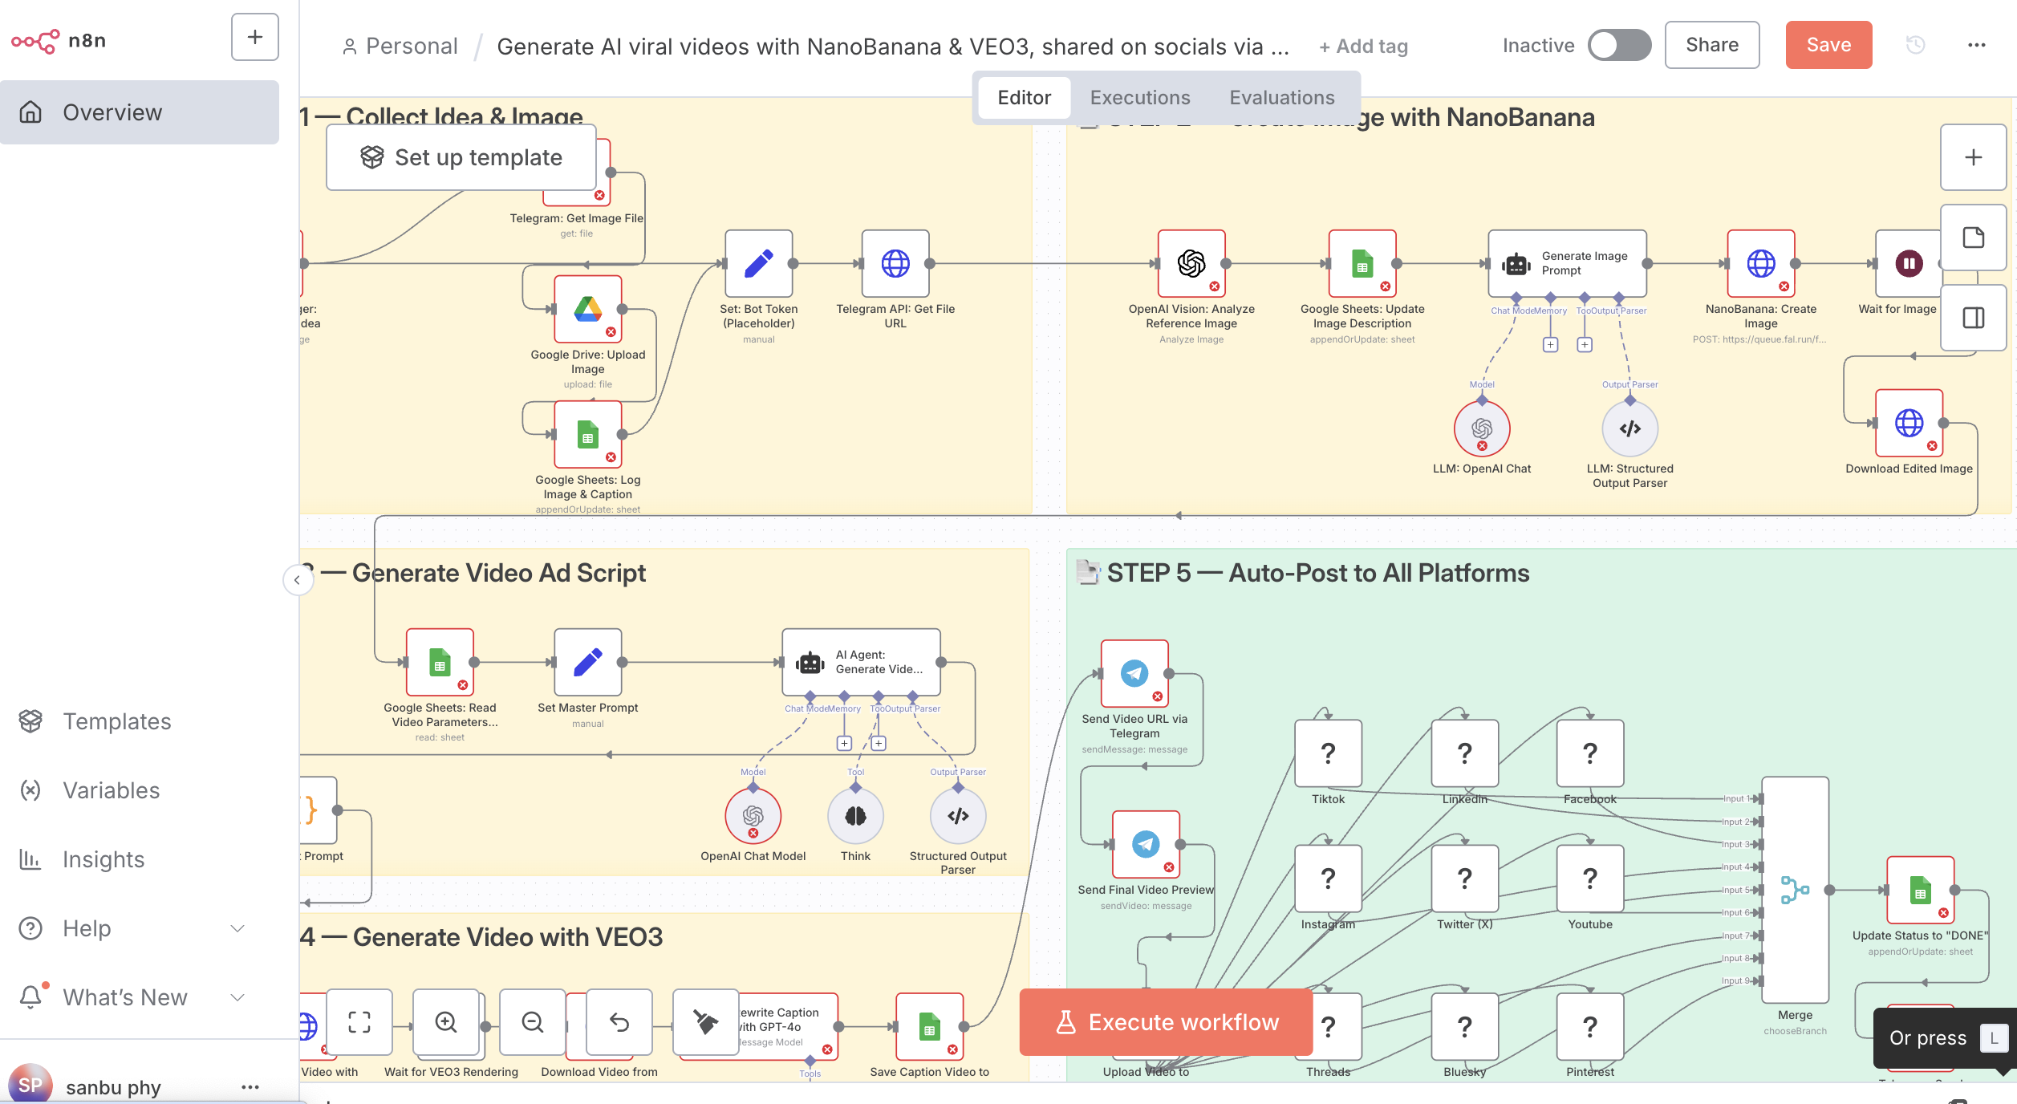Click the Google Drive Upload Image node icon
Screen dimensions: 2017x1104
tap(587, 309)
